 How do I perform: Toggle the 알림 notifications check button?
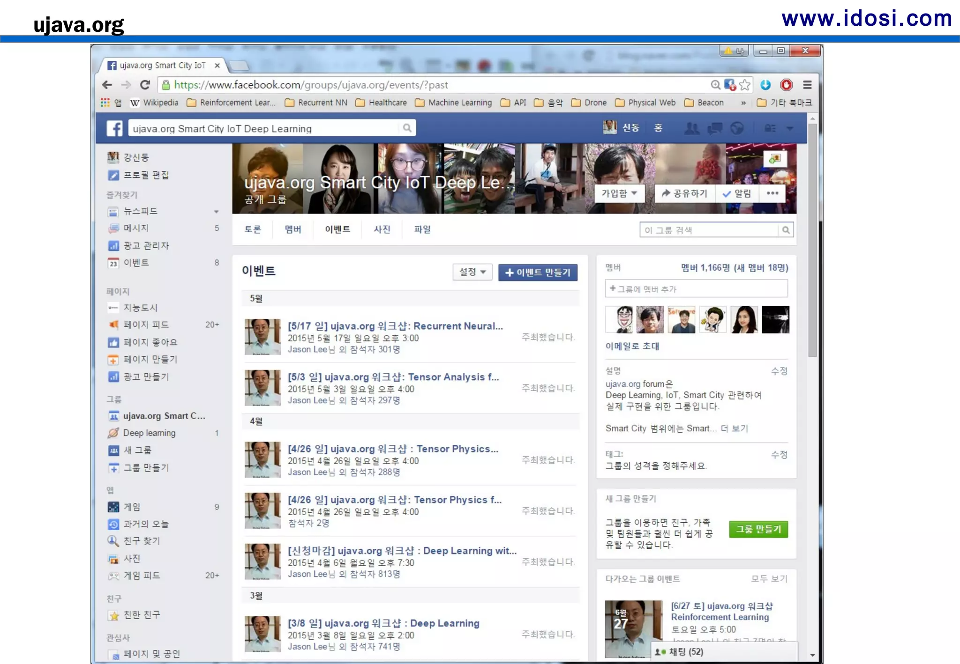pyautogui.click(x=737, y=193)
